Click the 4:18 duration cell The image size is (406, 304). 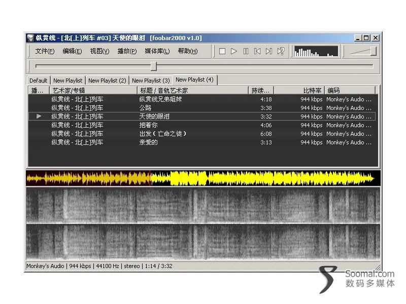click(x=266, y=99)
